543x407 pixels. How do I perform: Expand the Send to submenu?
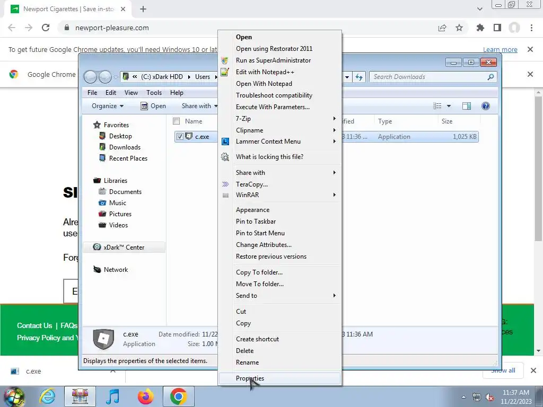279,296
